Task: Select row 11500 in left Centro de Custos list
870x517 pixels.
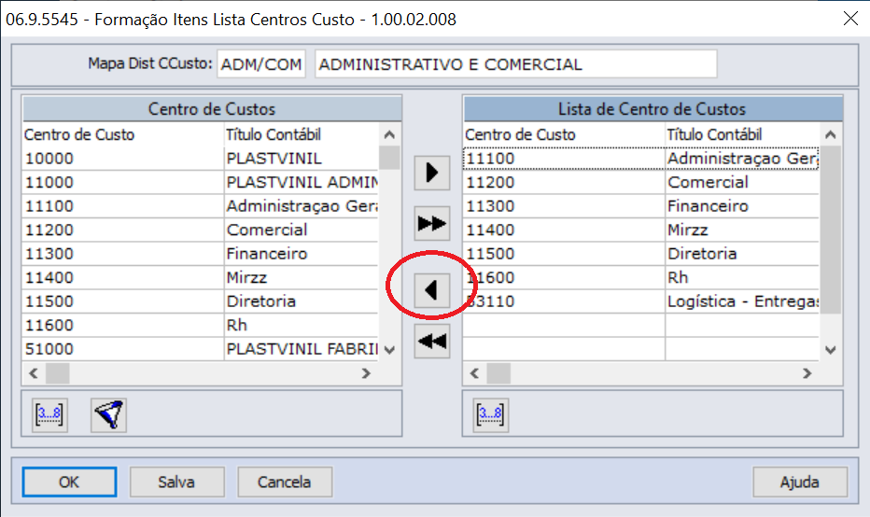Action: [x=201, y=301]
